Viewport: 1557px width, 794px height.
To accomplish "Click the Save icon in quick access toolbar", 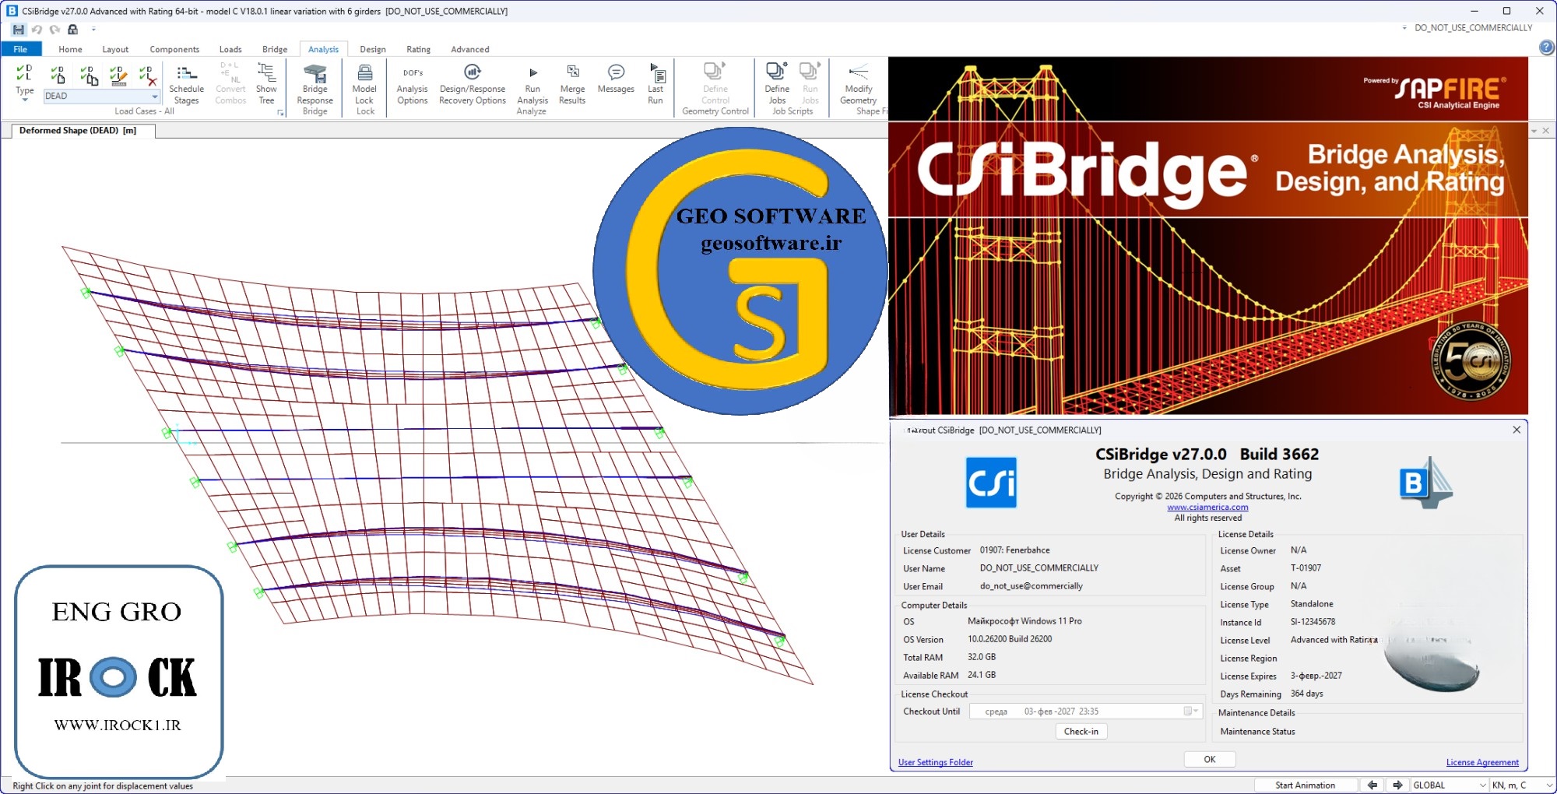I will [x=19, y=30].
